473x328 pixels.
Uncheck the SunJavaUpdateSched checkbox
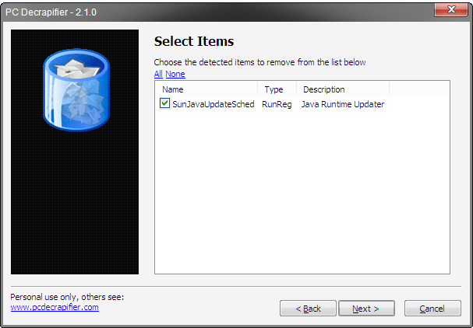(x=164, y=103)
